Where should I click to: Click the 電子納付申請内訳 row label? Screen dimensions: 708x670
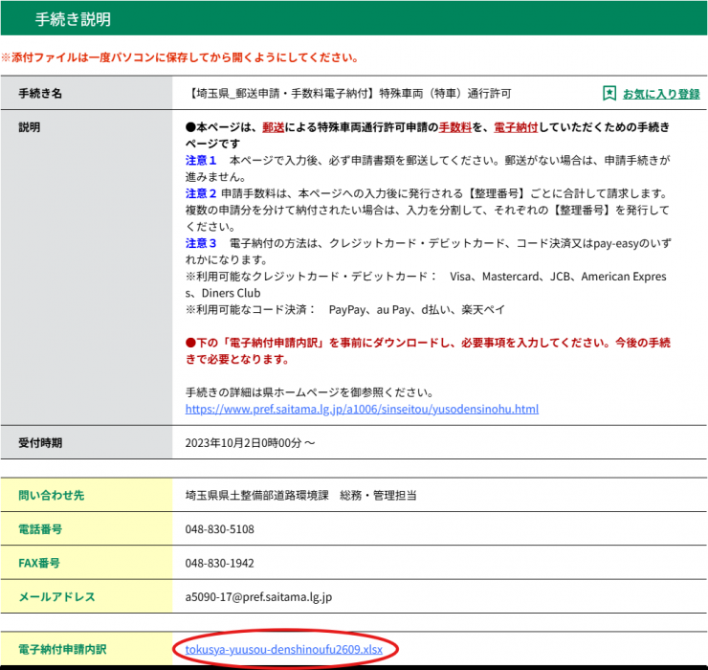[x=62, y=649]
